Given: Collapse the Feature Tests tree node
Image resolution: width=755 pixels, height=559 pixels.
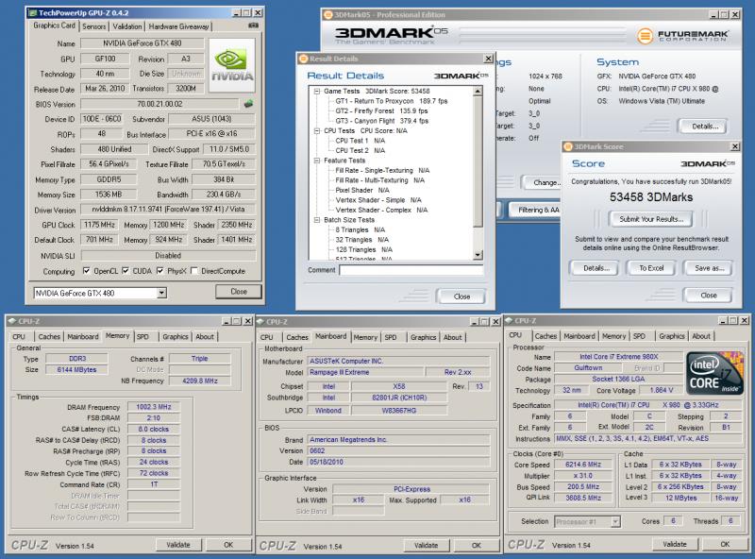Looking at the screenshot, I should pos(315,161).
